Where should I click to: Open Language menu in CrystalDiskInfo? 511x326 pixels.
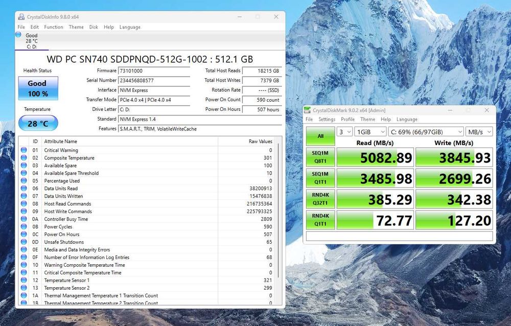pyautogui.click(x=130, y=27)
